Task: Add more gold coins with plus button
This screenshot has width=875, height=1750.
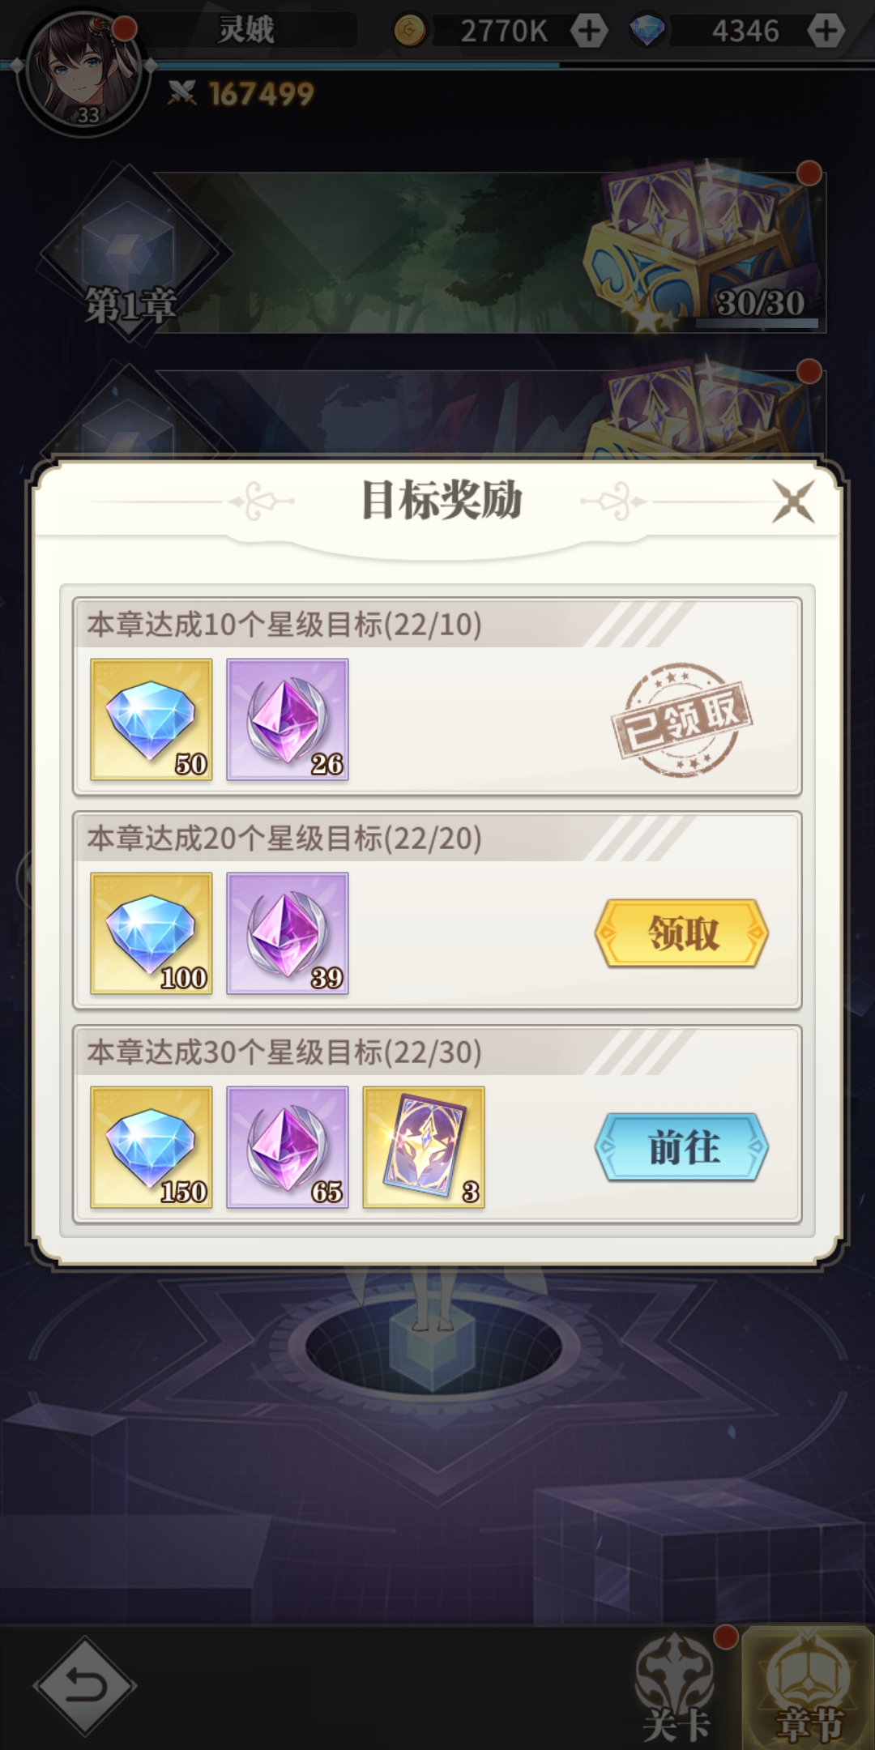Action: (x=589, y=31)
